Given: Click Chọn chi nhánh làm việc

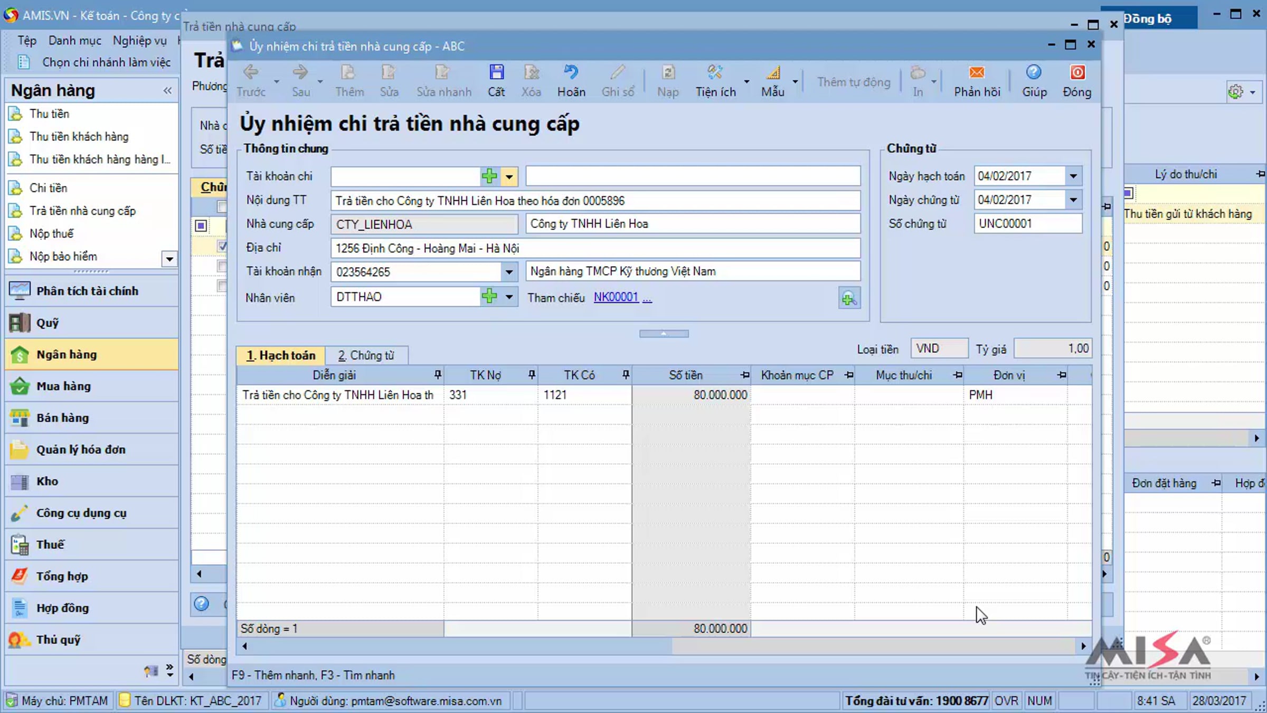Looking at the screenshot, I should [x=106, y=62].
